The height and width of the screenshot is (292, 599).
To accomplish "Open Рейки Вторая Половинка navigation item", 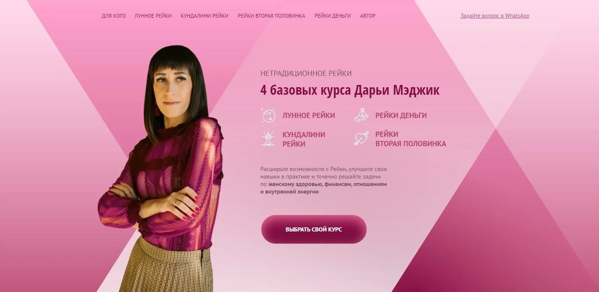I will [x=271, y=16].
